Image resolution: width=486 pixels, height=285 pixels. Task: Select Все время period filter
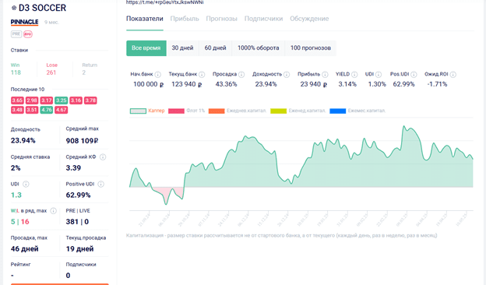click(x=146, y=48)
